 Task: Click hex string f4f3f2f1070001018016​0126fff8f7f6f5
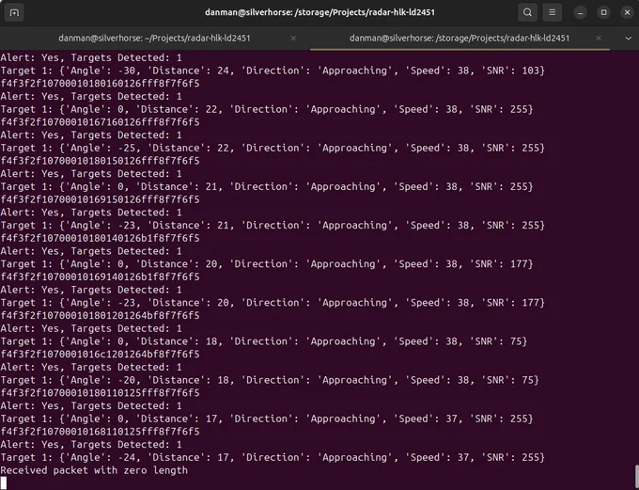tap(101, 84)
